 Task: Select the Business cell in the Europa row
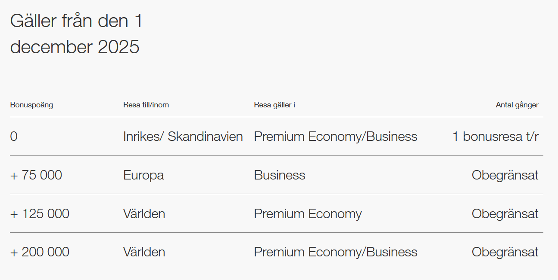coord(280,175)
